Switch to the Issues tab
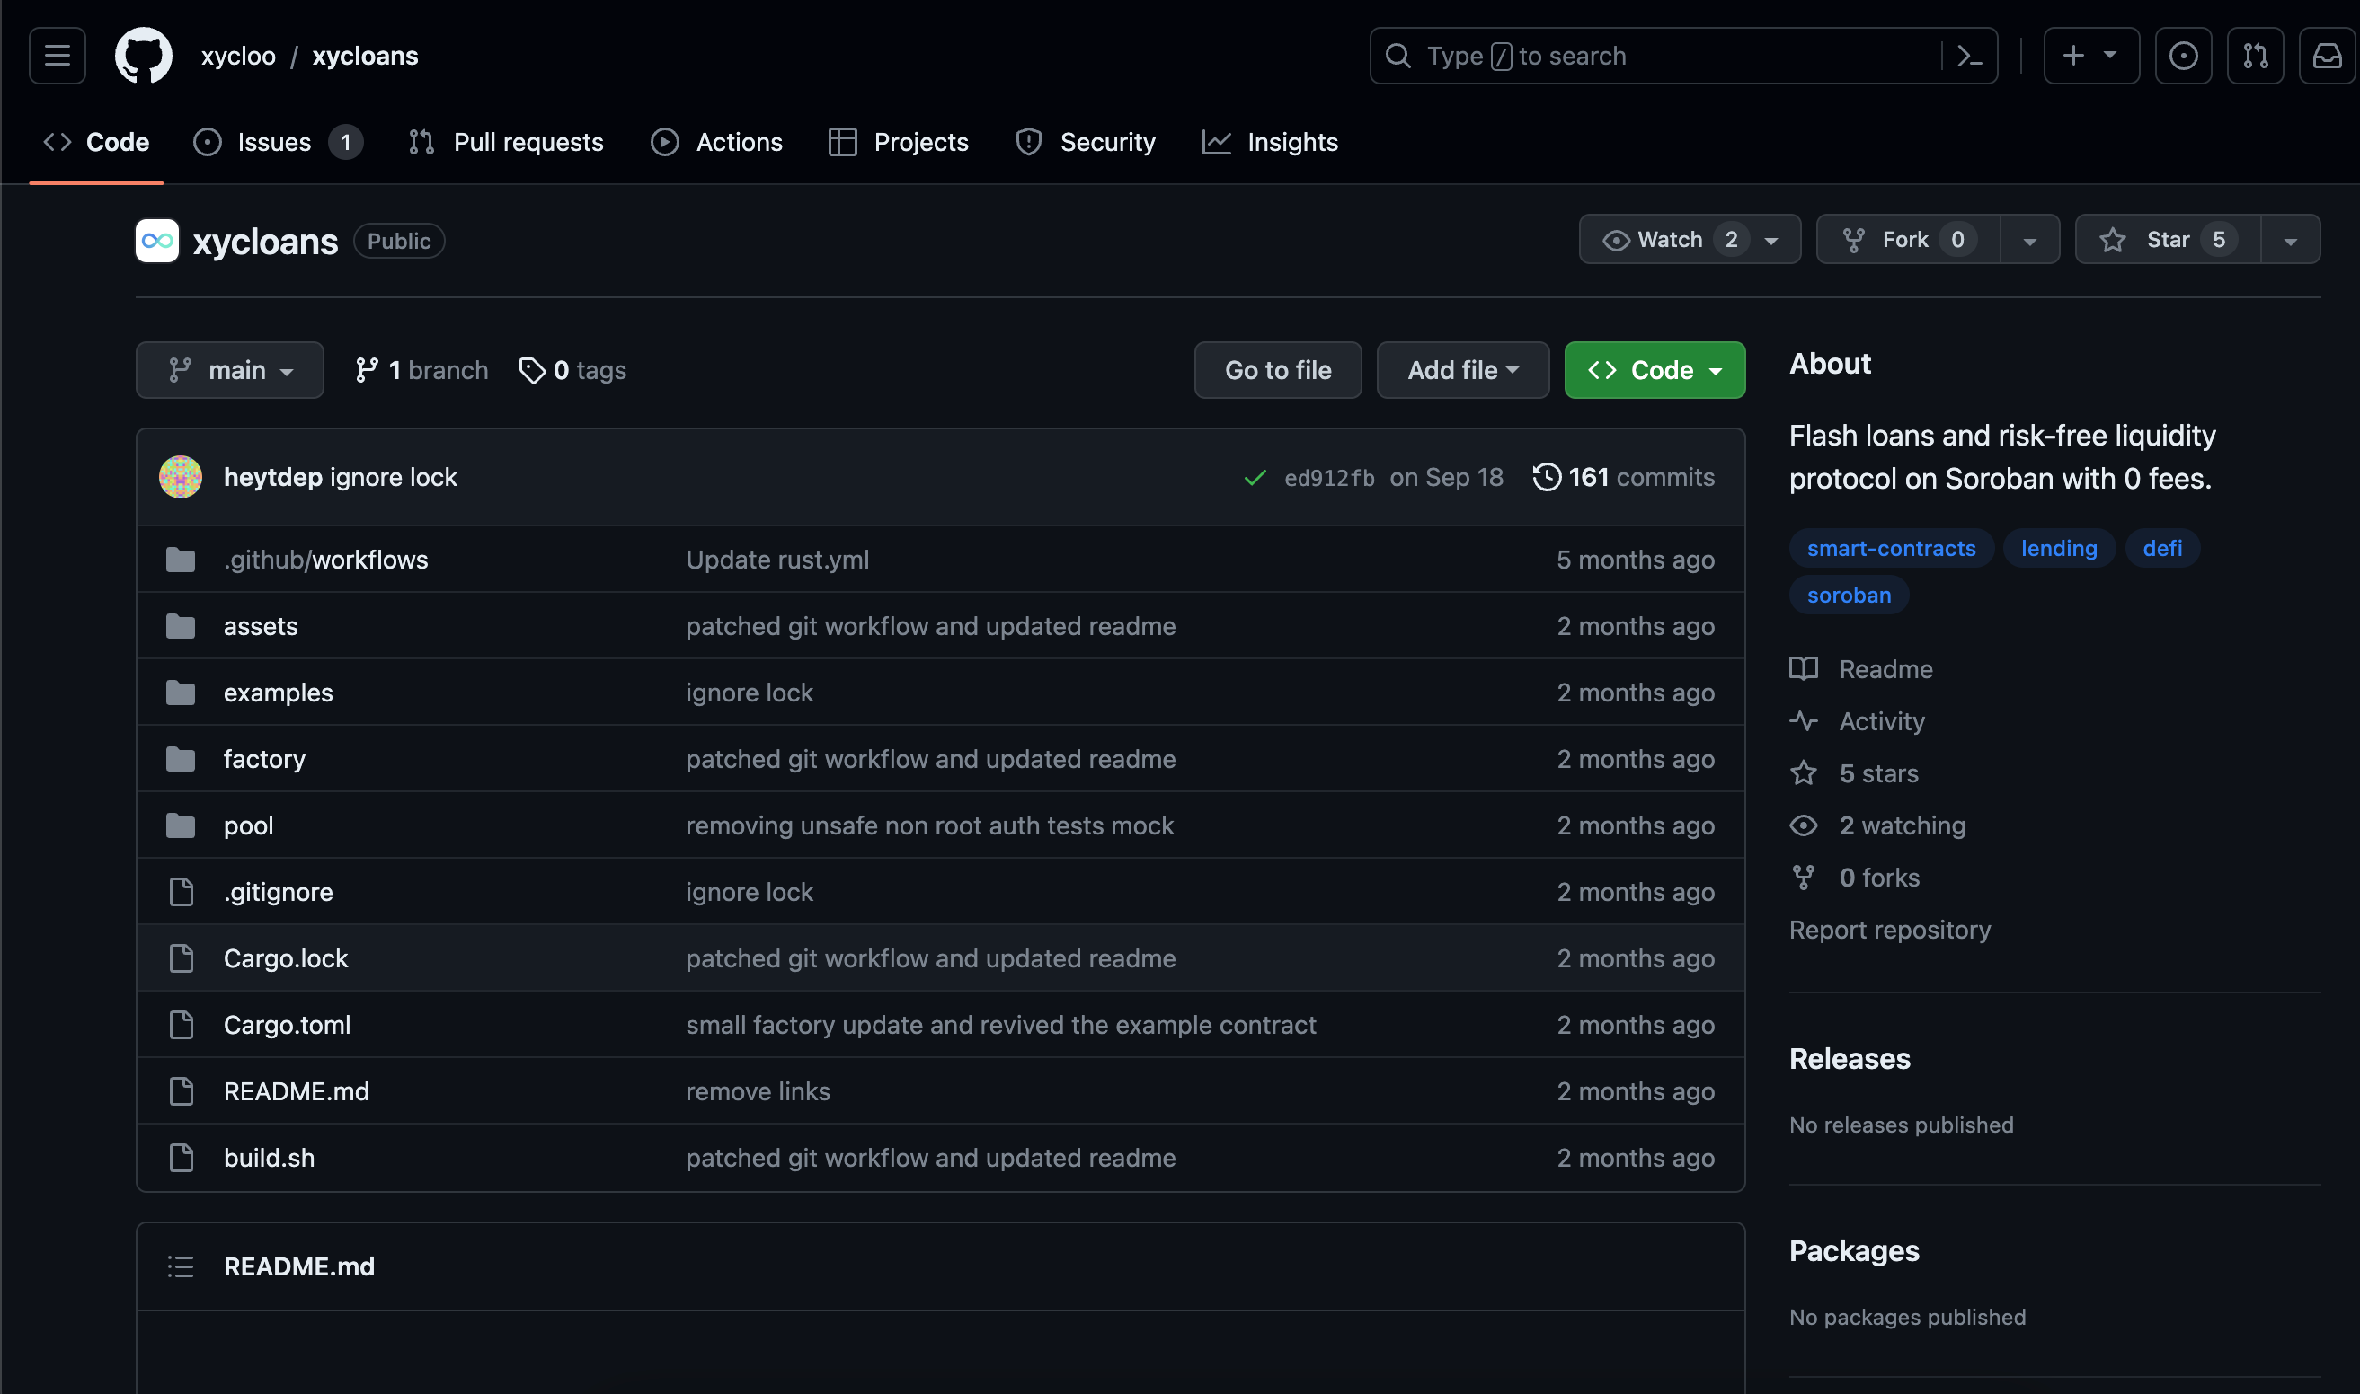 (x=278, y=142)
